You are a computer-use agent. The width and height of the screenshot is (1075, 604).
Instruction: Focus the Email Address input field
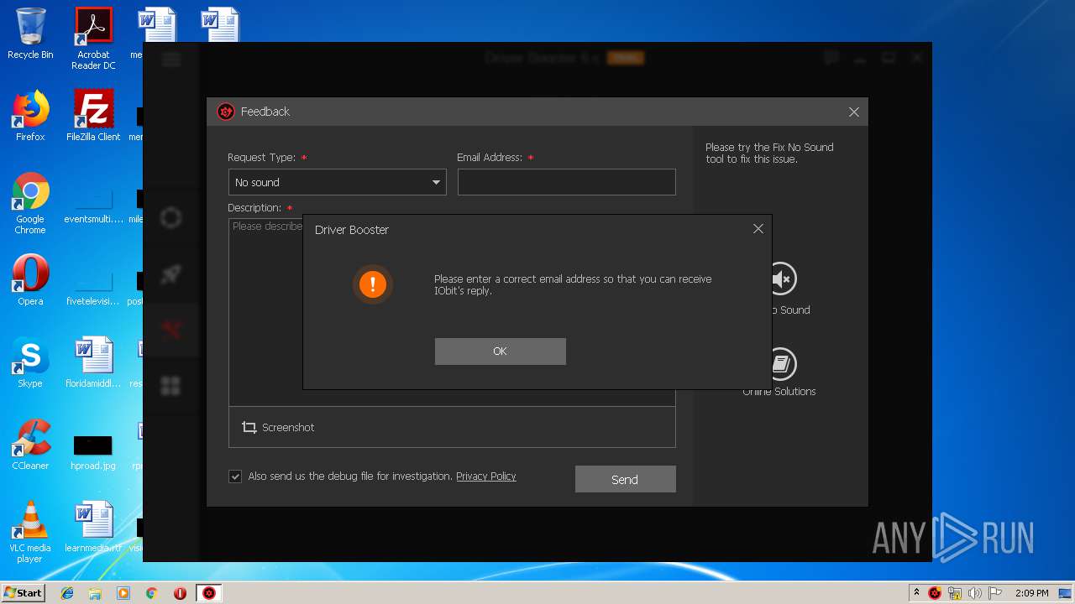tap(566, 182)
